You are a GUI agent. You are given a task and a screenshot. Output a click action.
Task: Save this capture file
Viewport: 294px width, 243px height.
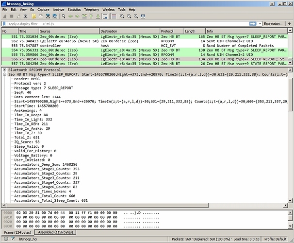(41, 17)
